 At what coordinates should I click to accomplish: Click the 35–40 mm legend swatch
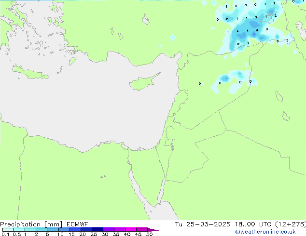click(x=120, y=230)
